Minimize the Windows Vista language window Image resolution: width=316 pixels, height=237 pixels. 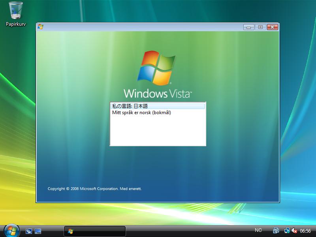tap(249, 27)
